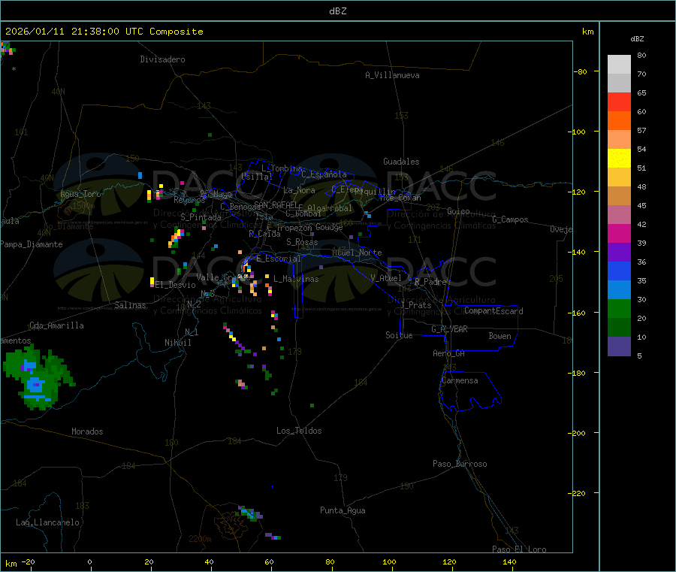
Task: Click the '140' tick on the horizontal axis
Action: [x=509, y=561]
